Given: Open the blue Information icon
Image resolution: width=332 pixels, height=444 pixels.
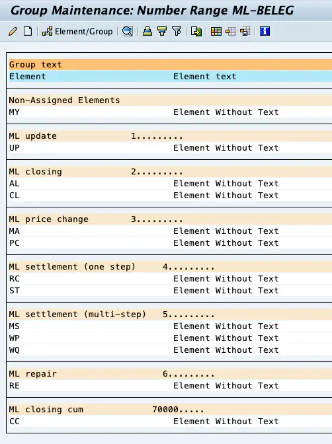Looking at the screenshot, I should pos(265,31).
